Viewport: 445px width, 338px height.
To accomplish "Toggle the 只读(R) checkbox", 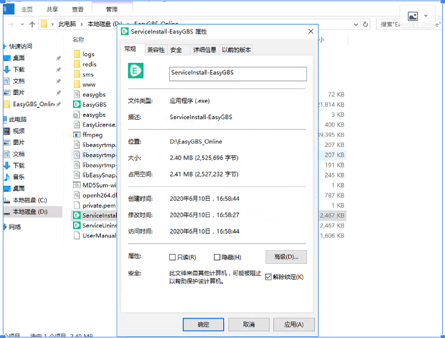I will point(172,257).
